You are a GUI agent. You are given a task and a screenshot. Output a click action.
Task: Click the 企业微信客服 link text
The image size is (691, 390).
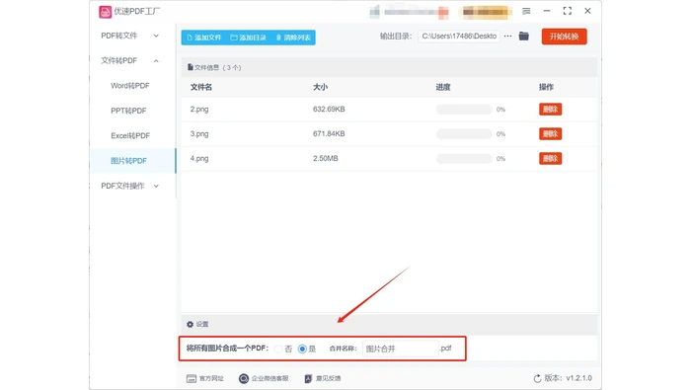269,378
